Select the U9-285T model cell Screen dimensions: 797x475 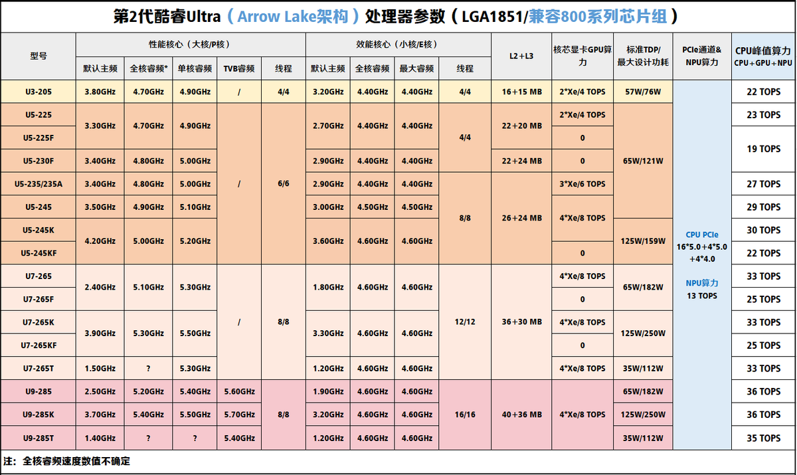(x=39, y=438)
